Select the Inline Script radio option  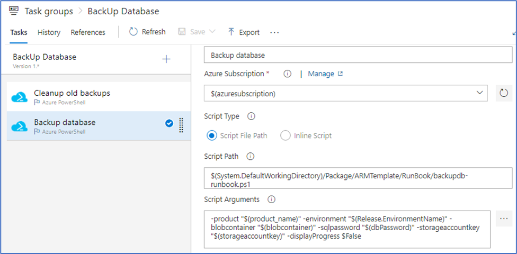click(x=285, y=135)
